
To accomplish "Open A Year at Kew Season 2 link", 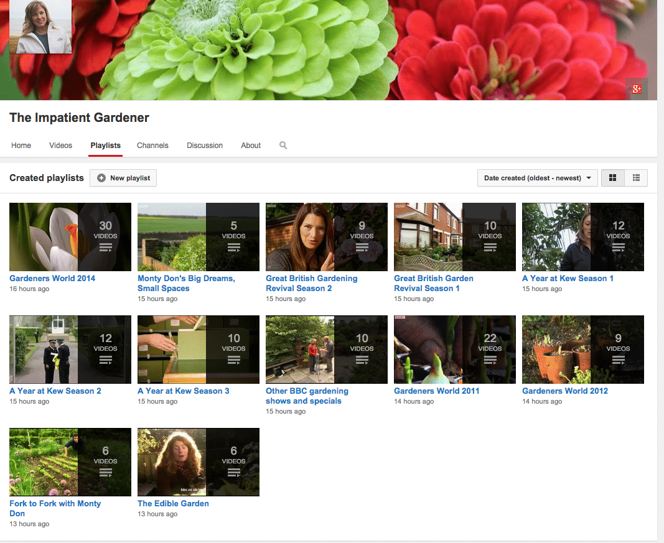I will [55, 391].
